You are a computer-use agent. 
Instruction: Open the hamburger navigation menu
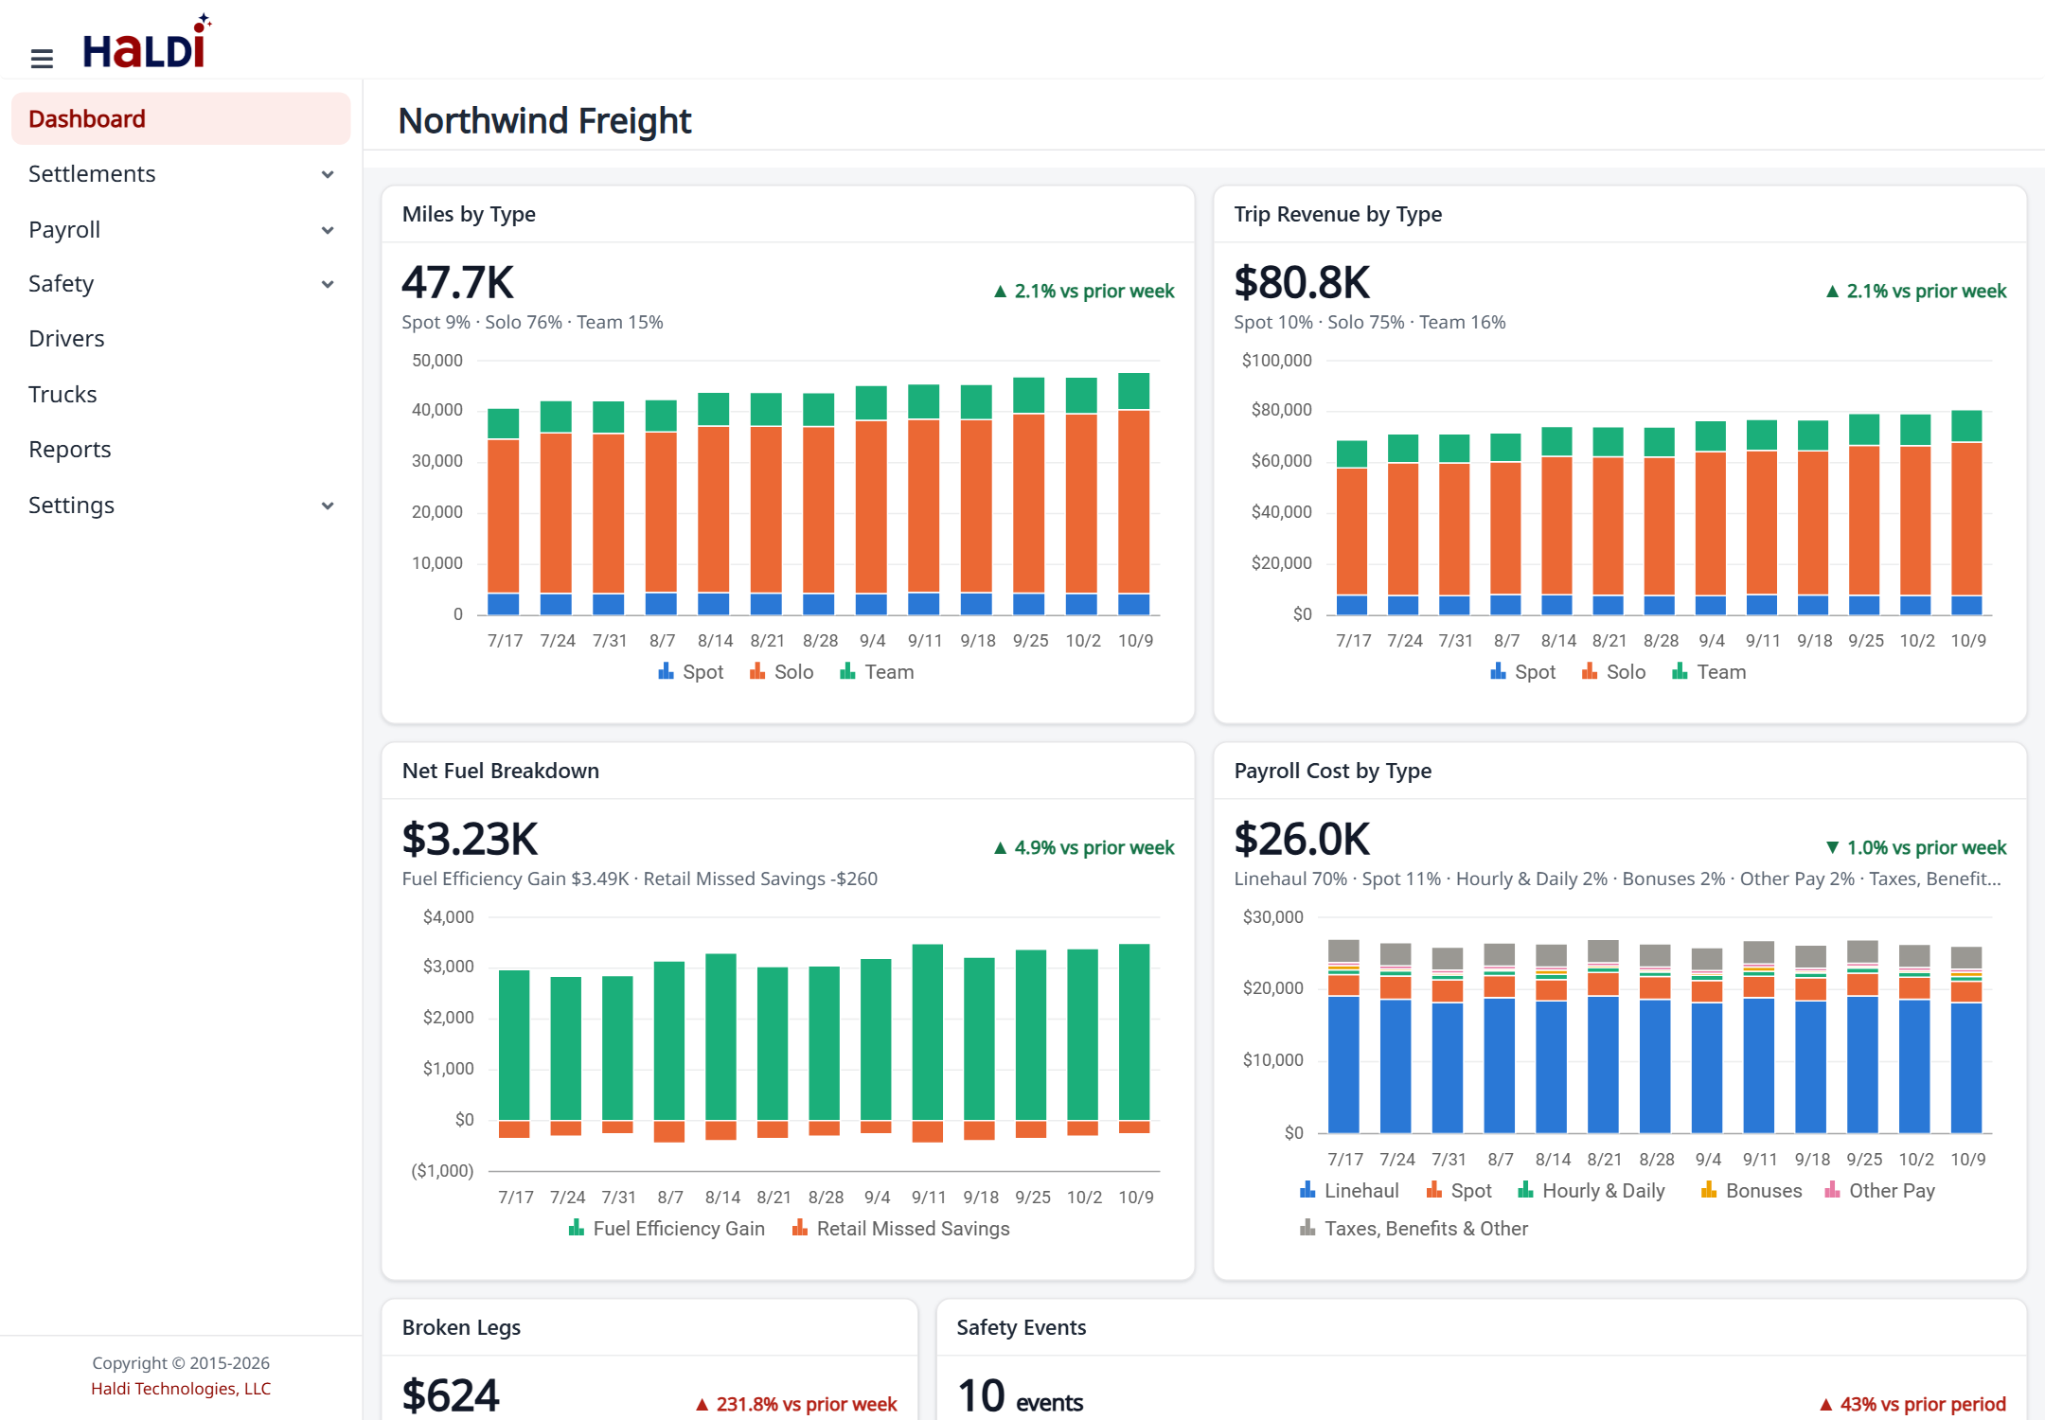point(42,59)
